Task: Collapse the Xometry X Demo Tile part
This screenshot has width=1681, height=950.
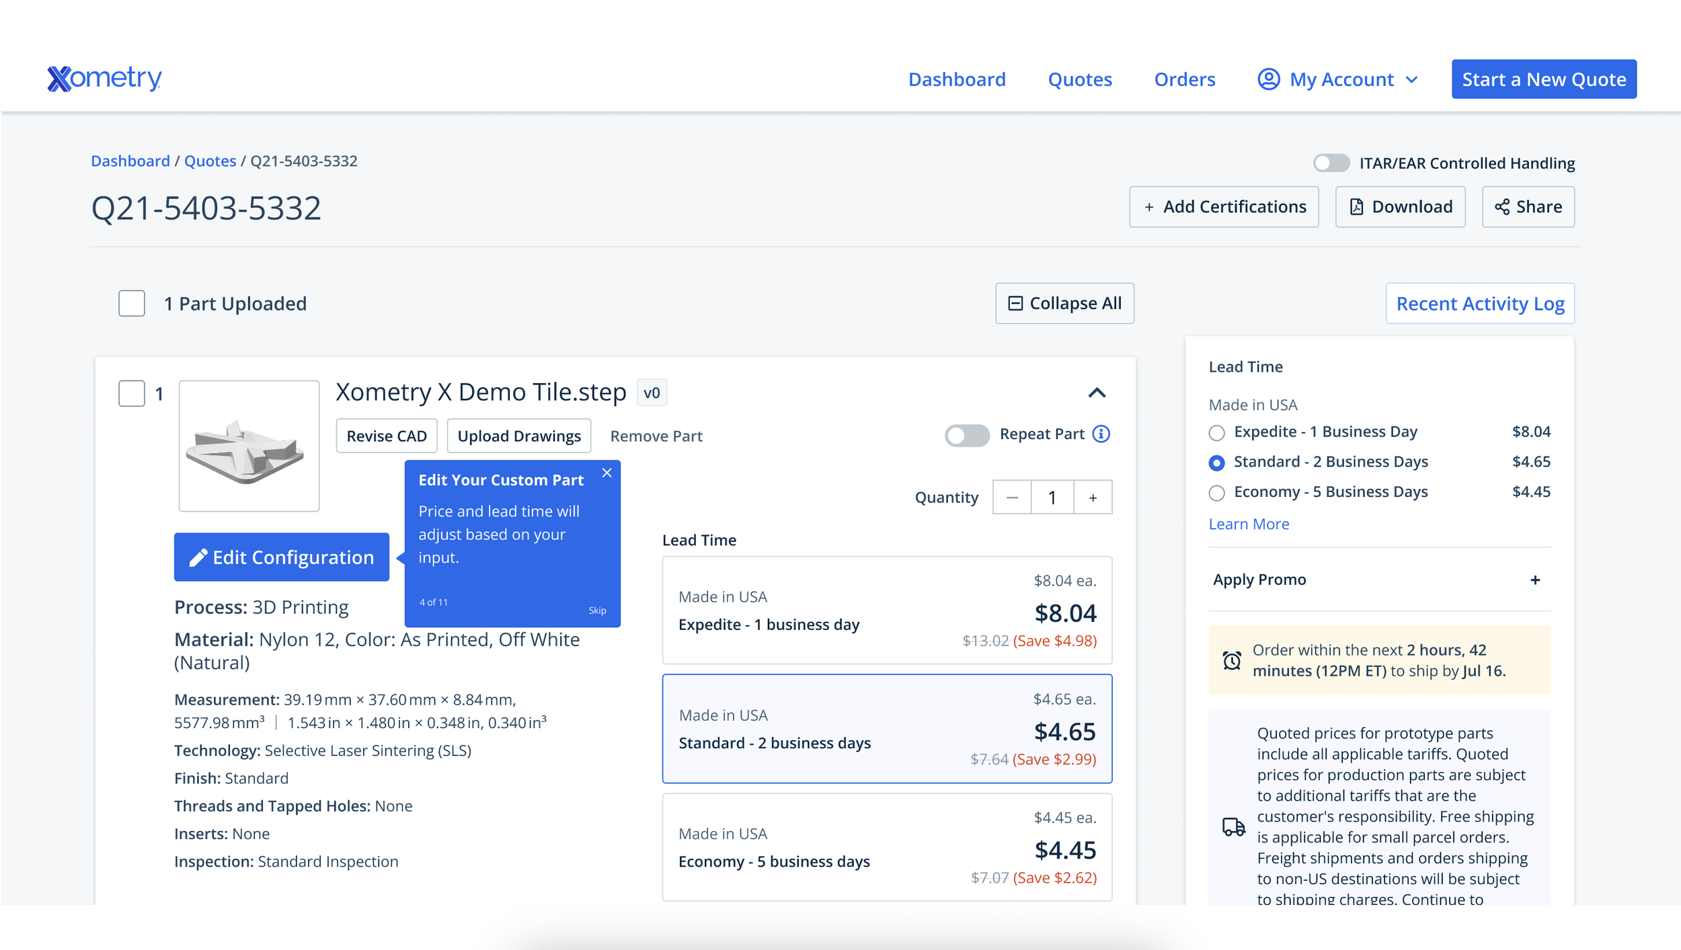Action: tap(1097, 393)
